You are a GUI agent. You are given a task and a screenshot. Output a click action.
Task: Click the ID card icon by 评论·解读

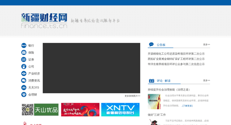(x=151, y=81)
